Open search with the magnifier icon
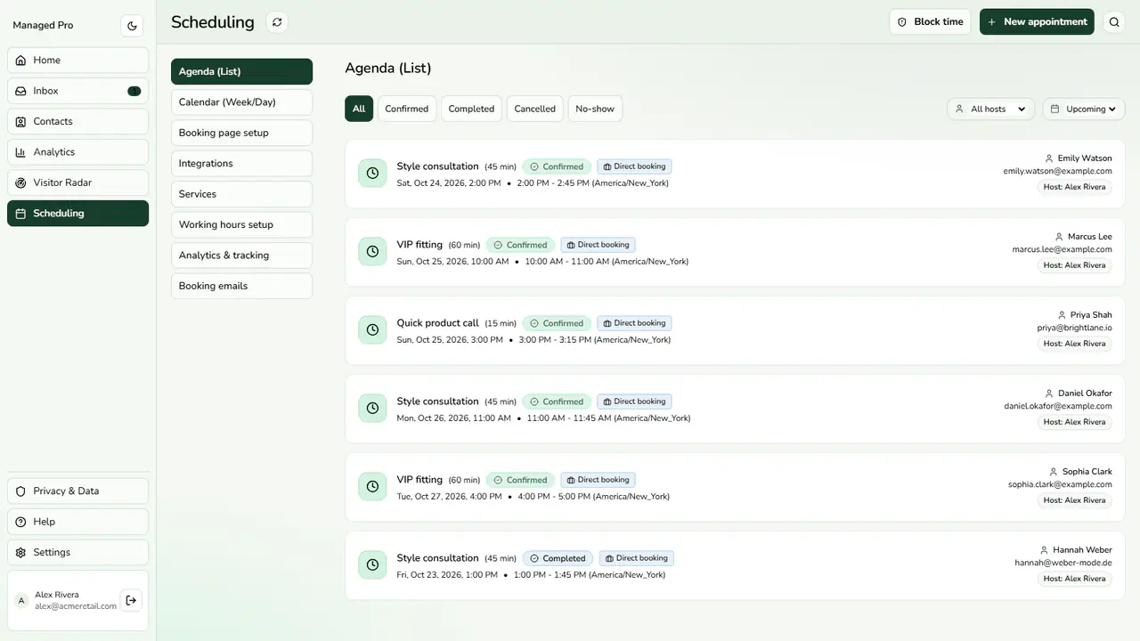Viewport: 1140px width, 641px height. (x=1114, y=22)
